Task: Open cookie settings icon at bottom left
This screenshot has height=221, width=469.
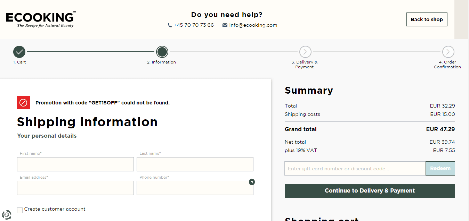Action: [x=7, y=215]
